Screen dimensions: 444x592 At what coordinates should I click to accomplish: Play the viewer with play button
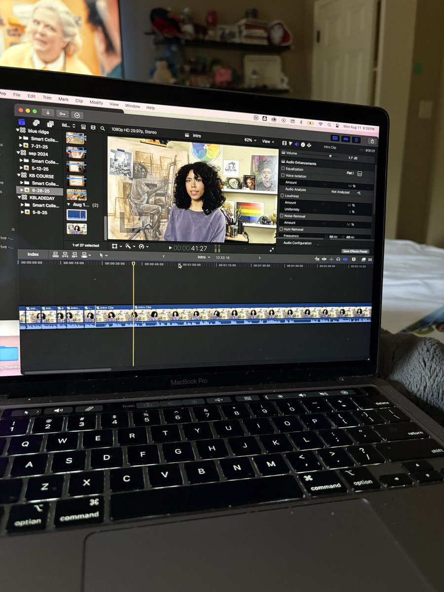point(171,248)
